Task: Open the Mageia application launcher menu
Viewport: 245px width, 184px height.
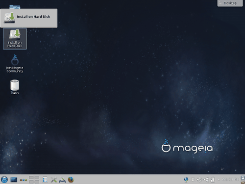Action: click(x=4, y=180)
